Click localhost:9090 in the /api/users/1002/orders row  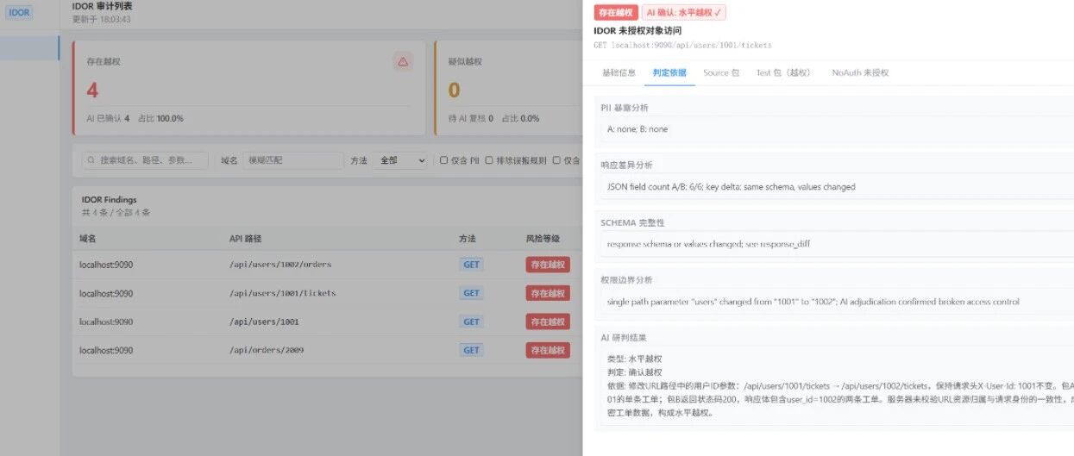(106, 265)
